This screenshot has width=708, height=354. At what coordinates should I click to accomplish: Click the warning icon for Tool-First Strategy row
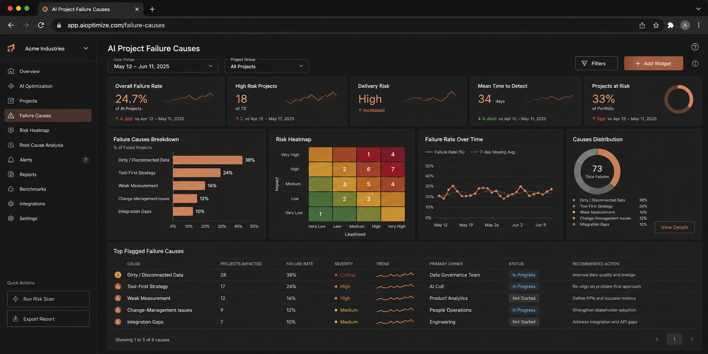click(118, 287)
